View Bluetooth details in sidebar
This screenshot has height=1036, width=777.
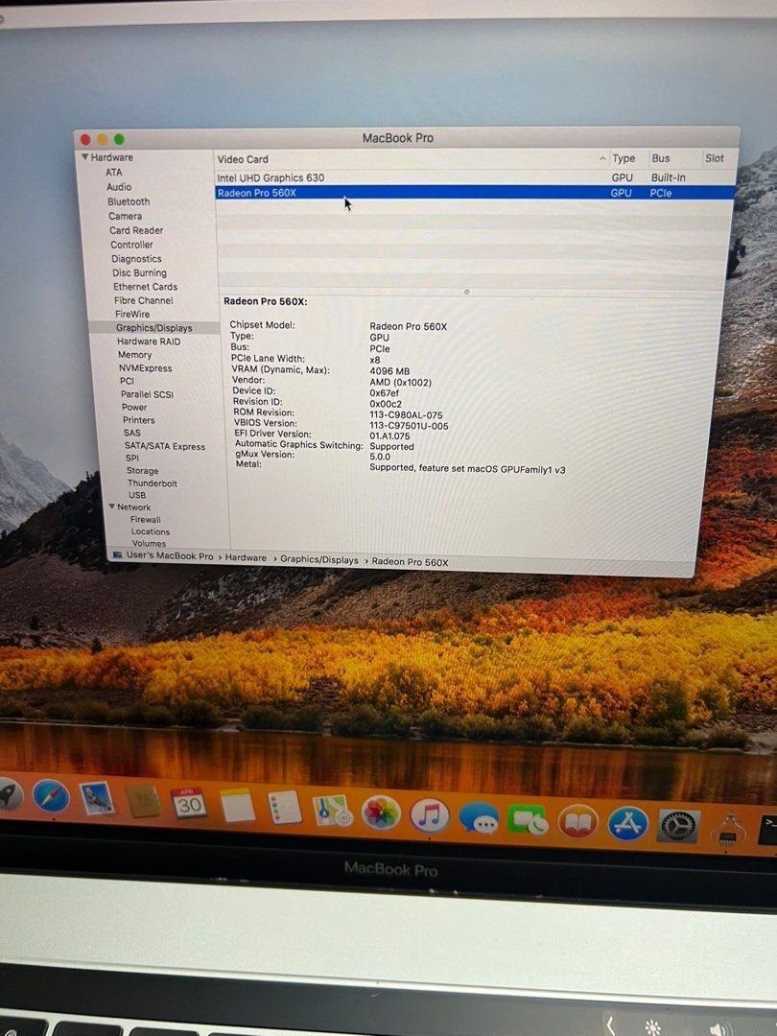point(129,201)
